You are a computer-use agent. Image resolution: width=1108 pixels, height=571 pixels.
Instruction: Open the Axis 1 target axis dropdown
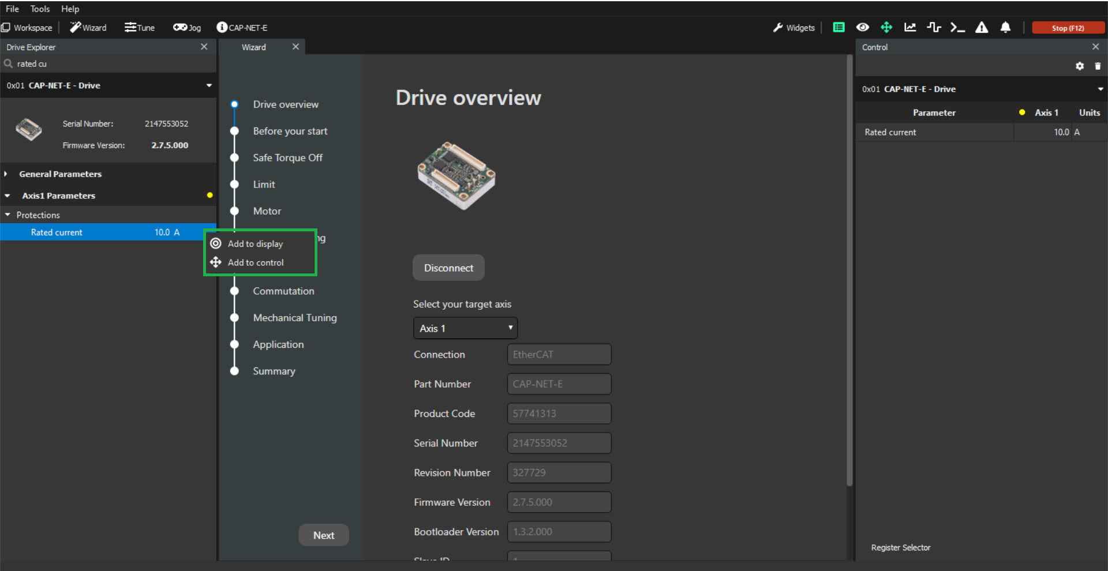tap(465, 328)
